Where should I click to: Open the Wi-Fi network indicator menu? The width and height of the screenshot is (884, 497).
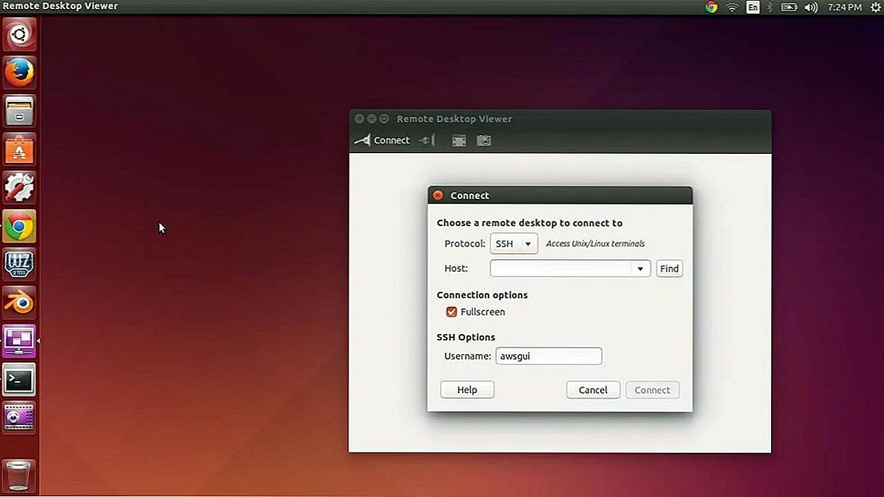tap(732, 7)
